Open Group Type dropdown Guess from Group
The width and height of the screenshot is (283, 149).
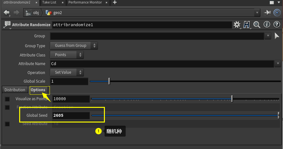(x=74, y=46)
